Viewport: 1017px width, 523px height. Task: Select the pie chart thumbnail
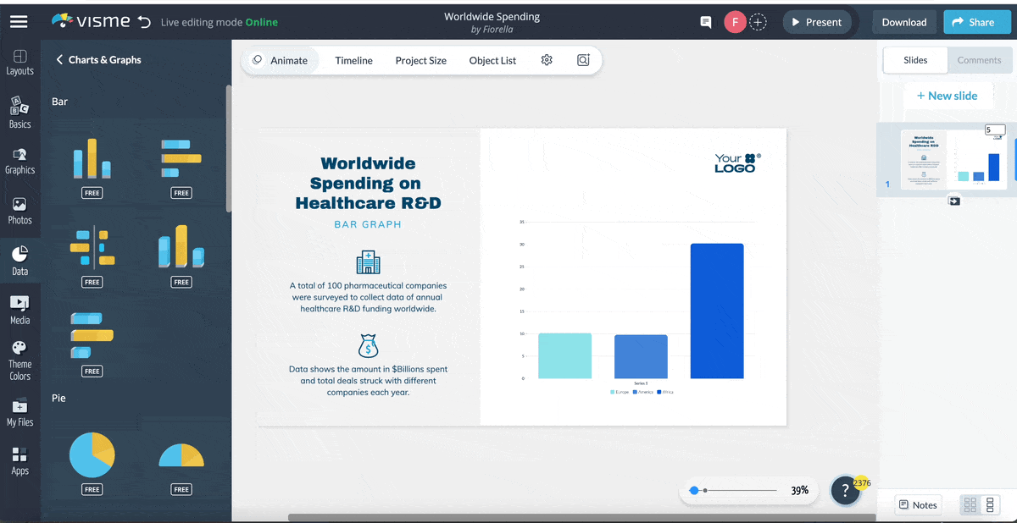coord(92,455)
